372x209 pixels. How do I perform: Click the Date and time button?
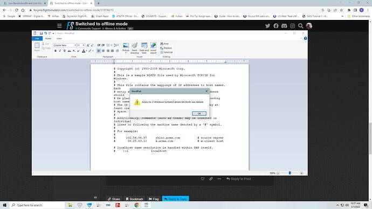(x=144, y=48)
